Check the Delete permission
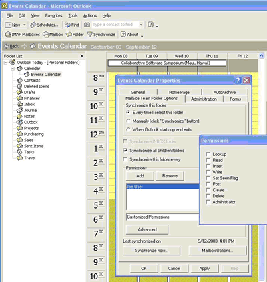This screenshot has height=282, width=267. 208,196
